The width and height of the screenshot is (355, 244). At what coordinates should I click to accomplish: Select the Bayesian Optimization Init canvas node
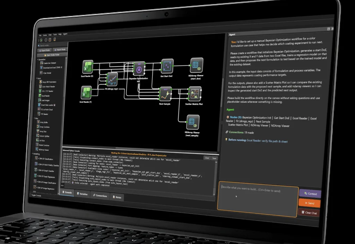[x=139, y=68]
